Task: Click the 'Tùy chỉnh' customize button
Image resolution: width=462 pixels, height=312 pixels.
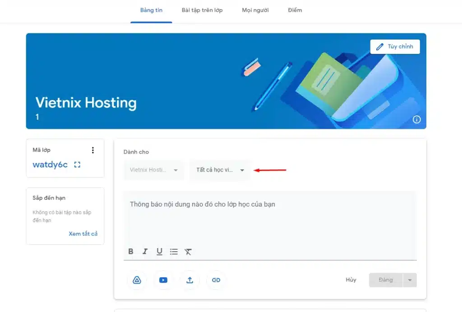Action: 395,47
